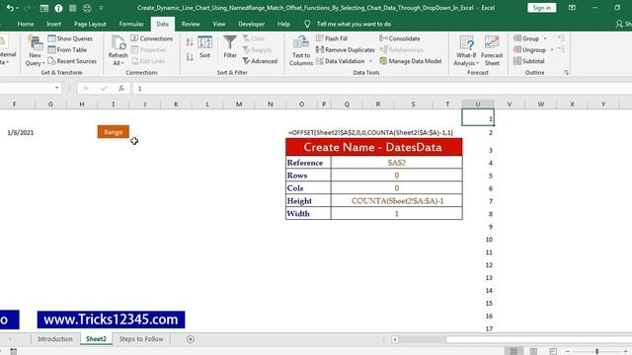Open the Developer tab

(252, 24)
